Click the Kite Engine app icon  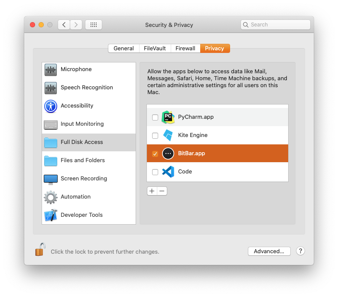click(168, 135)
